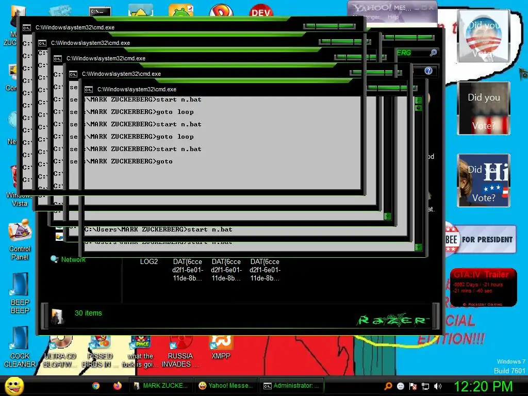
Task: Switch to the Yahoo! Messenger taskbar button
Action: click(226, 386)
